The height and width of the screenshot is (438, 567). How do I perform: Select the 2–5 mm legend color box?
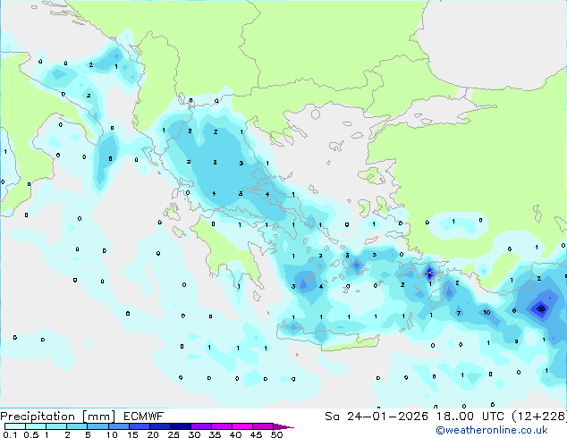pyautogui.click(x=77, y=426)
